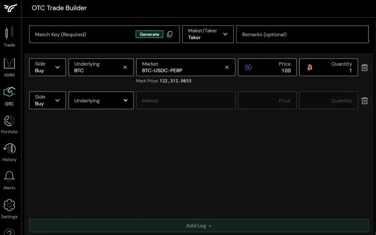Open the Side dropdown of the BTC leg
Viewport: 376px width, 235px height.
(x=47, y=67)
